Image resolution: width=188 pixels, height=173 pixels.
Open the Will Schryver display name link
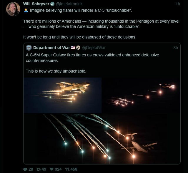pyautogui.click(x=36, y=4)
